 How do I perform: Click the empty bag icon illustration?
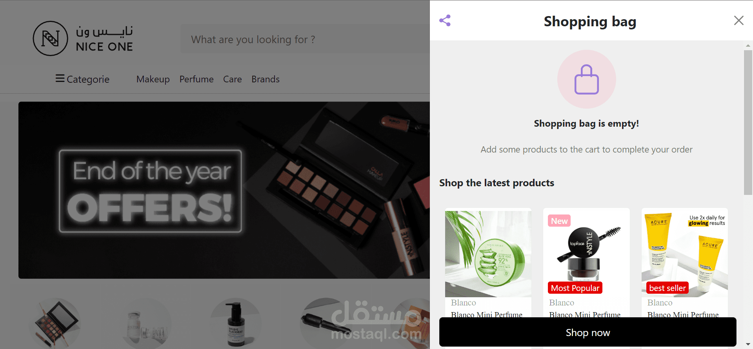point(586,79)
